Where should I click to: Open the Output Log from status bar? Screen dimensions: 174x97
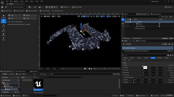pyautogui.click(x=17, y=96)
